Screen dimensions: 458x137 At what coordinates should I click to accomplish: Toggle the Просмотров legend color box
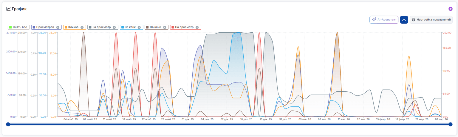pyautogui.click(x=34, y=27)
